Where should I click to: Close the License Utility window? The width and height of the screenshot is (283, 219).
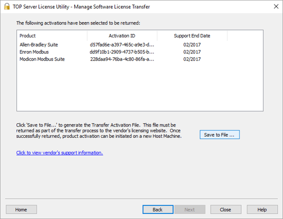276,6
